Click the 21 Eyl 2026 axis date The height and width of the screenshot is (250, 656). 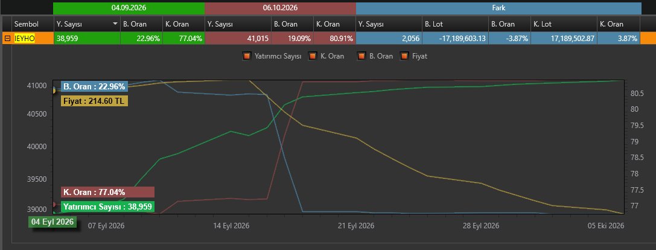pos(356,226)
